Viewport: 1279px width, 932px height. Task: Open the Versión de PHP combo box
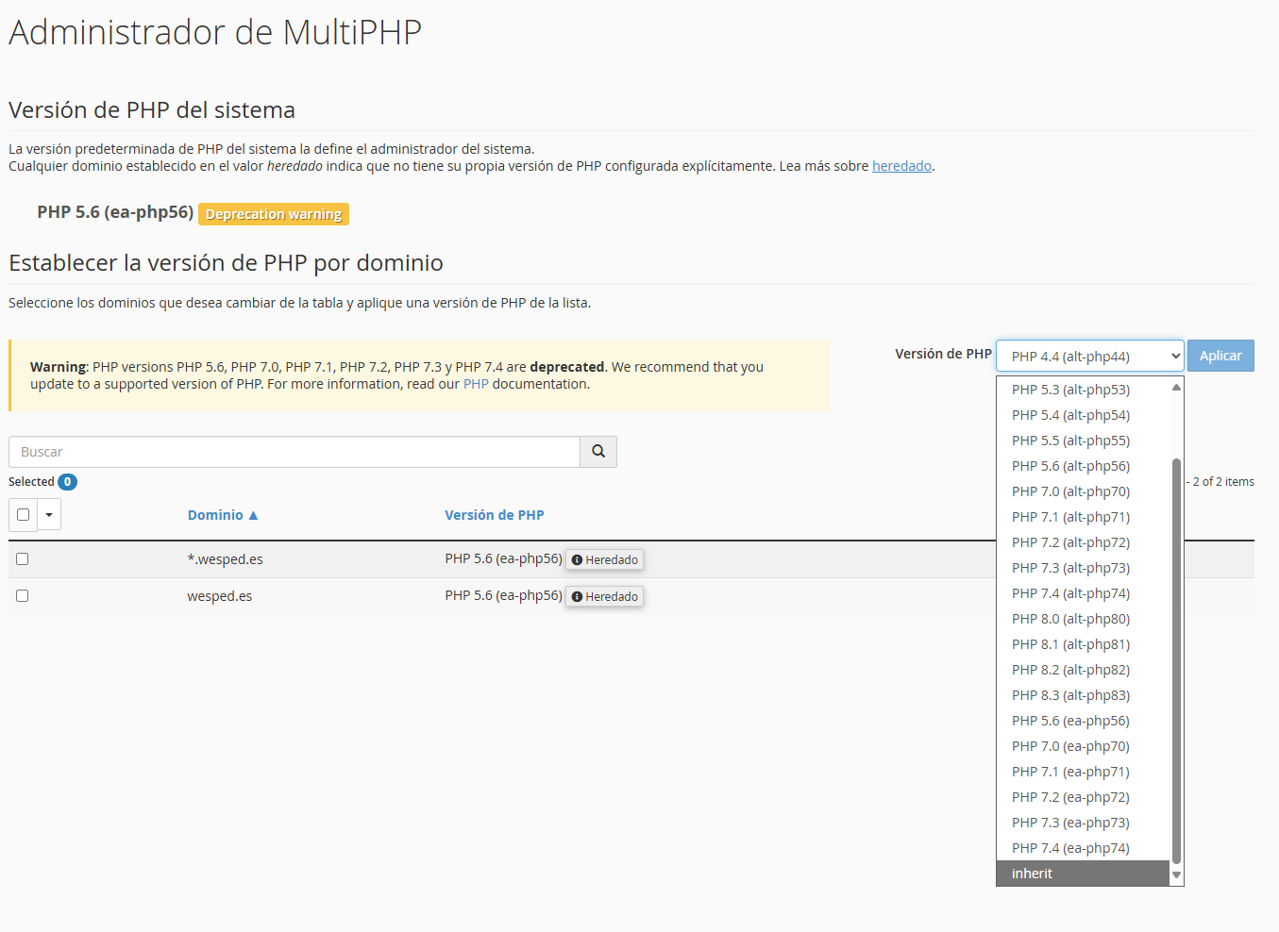pos(1089,357)
